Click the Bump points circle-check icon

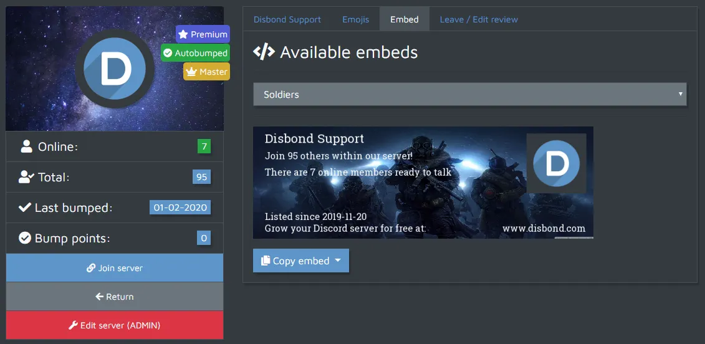click(25, 238)
